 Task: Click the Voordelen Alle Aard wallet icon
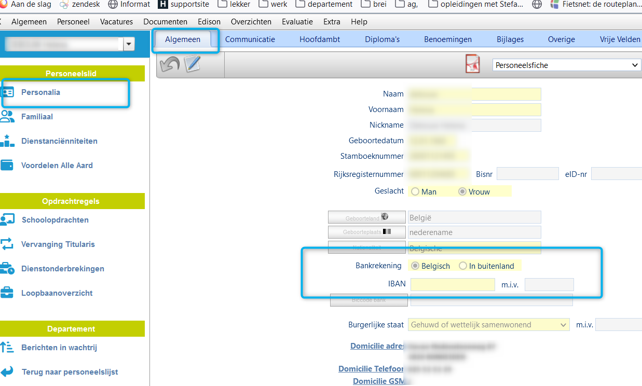point(7,166)
